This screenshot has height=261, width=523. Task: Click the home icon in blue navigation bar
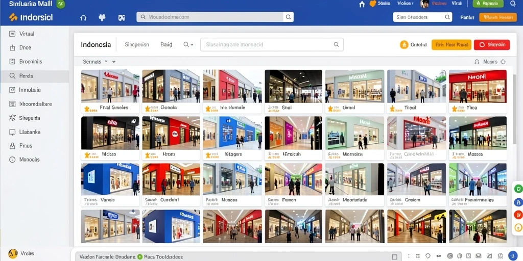83,18
